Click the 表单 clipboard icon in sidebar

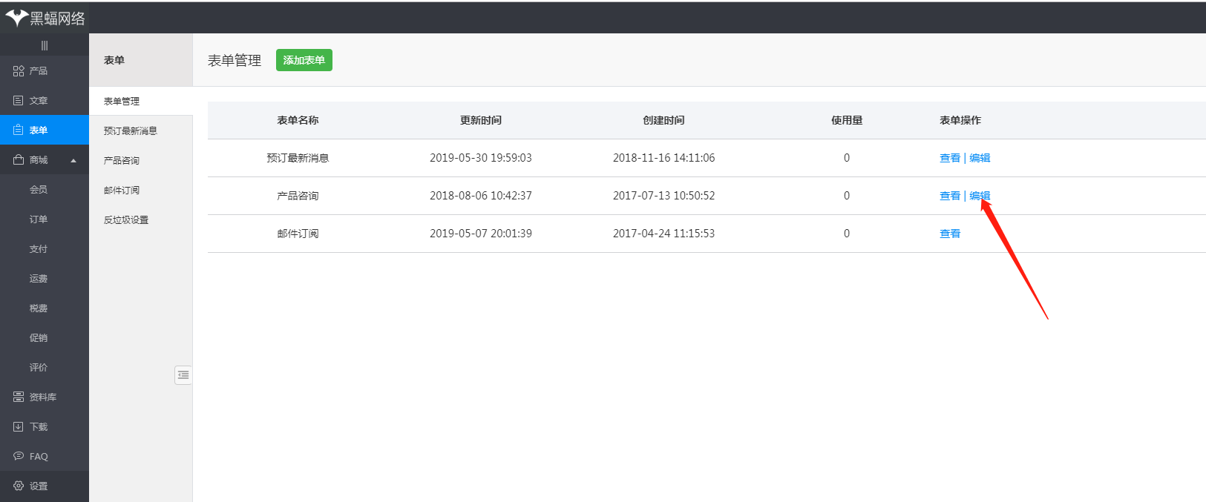(19, 131)
